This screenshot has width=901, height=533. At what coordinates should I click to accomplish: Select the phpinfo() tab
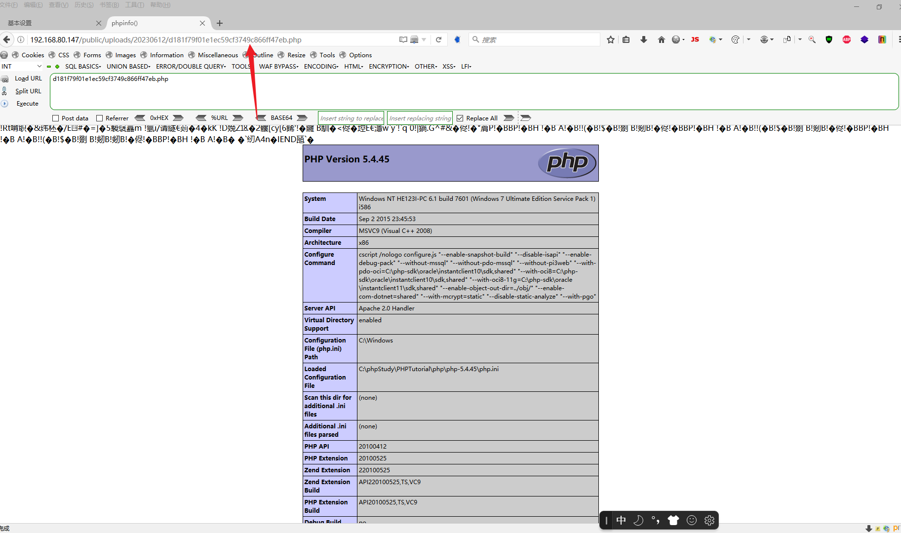coord(158,23)
